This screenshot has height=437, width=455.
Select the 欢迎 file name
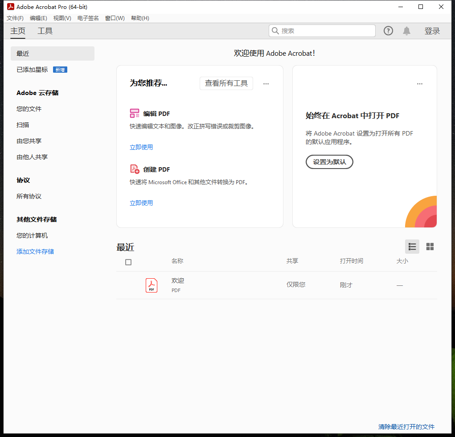point(178,280)
